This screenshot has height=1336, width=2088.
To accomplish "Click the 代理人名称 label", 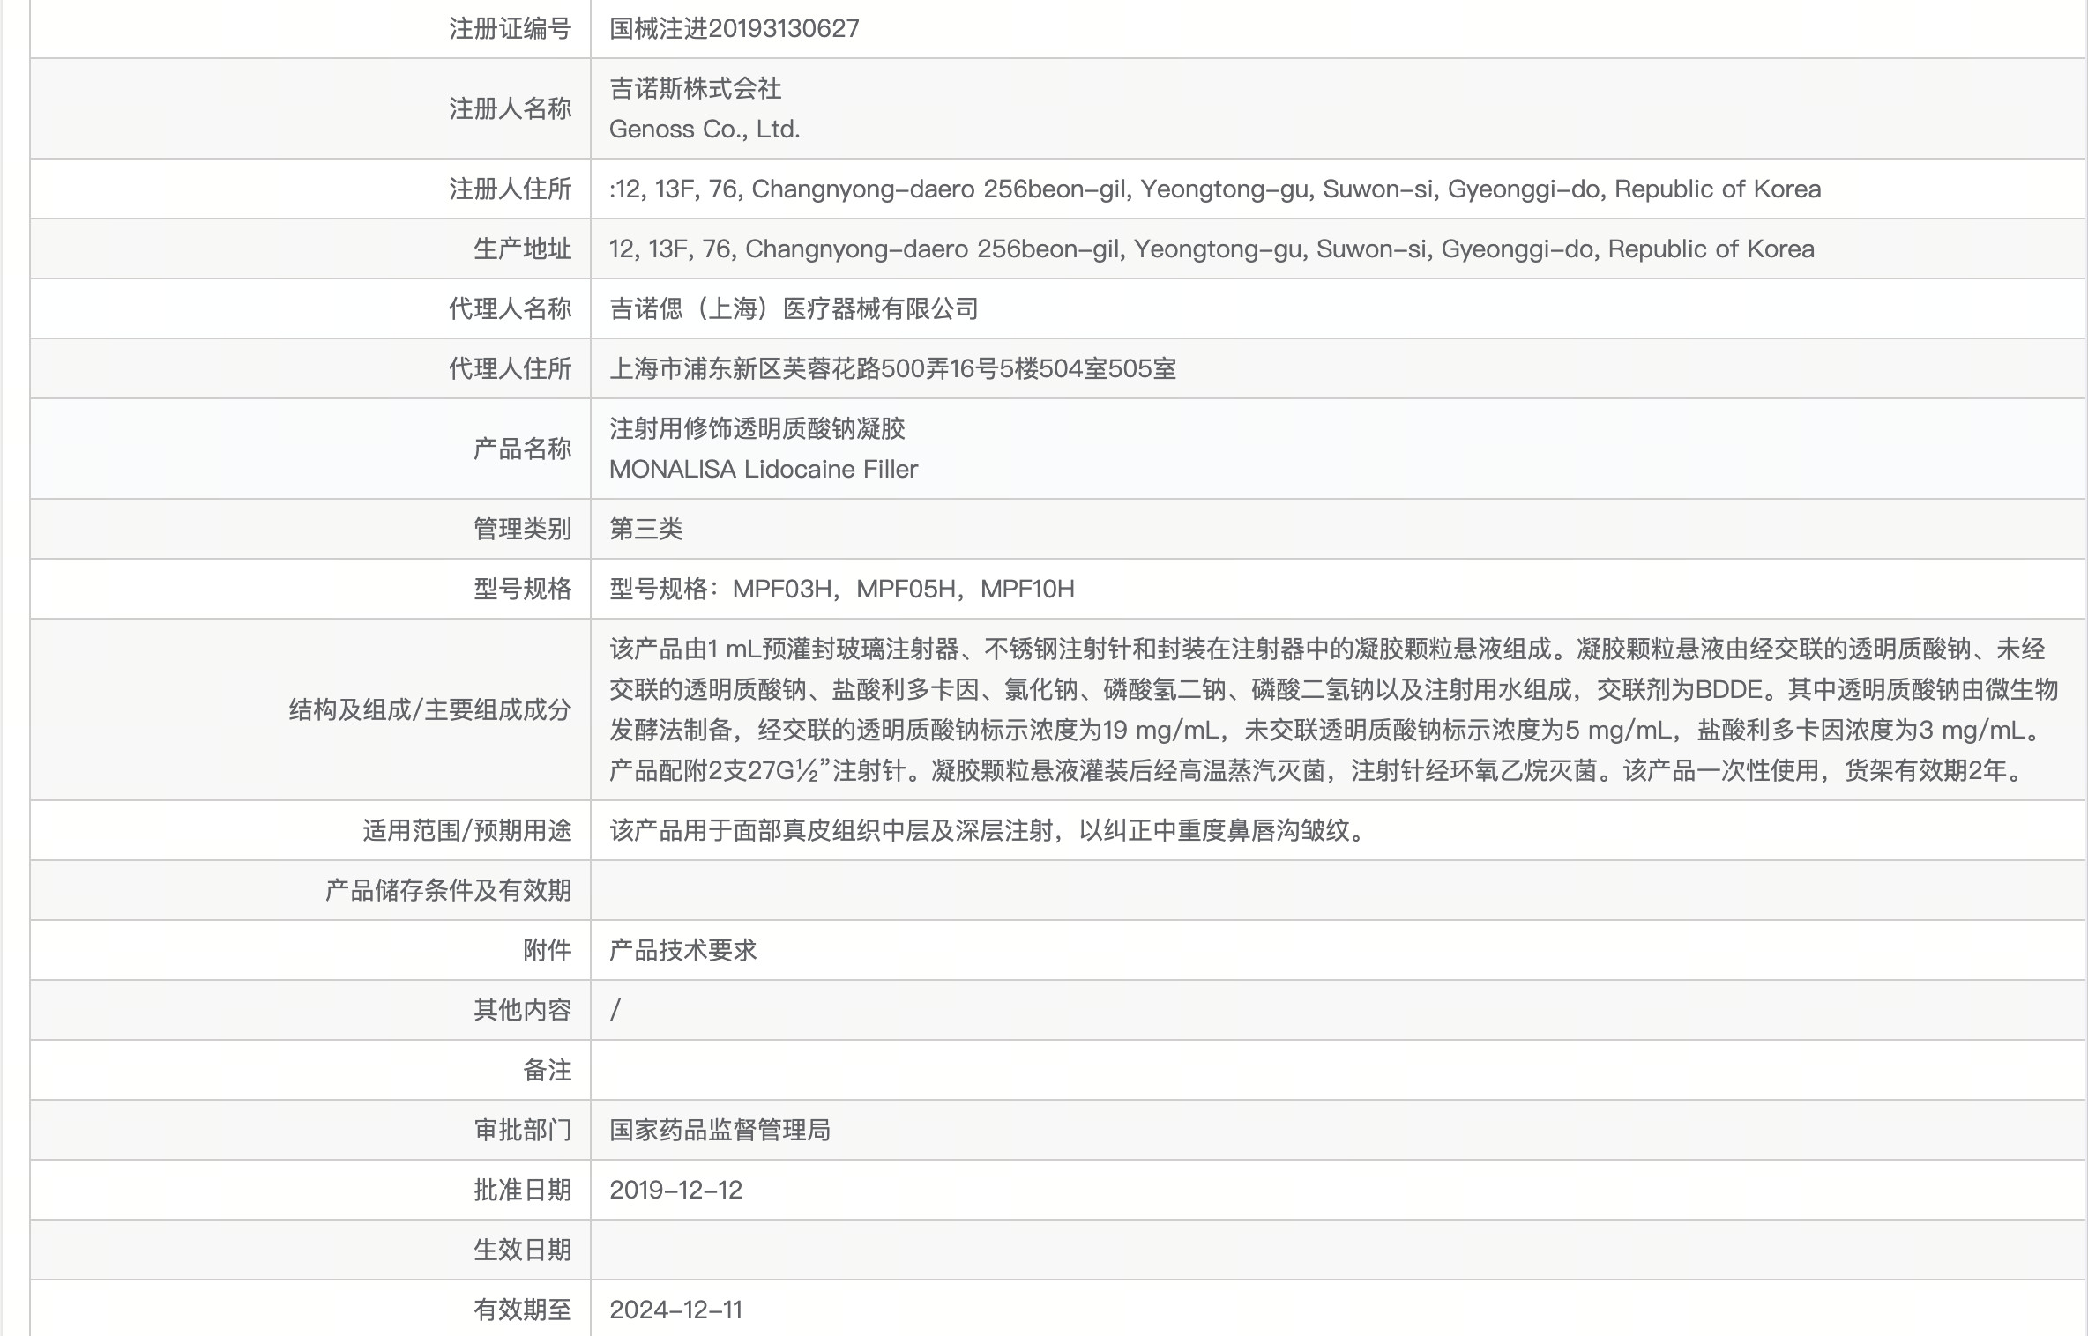I will pos(511,308).
